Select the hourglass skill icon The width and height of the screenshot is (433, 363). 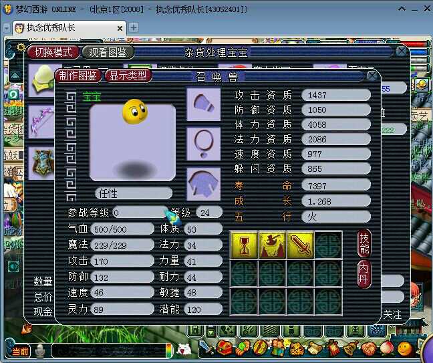click(x=244, y=245)
